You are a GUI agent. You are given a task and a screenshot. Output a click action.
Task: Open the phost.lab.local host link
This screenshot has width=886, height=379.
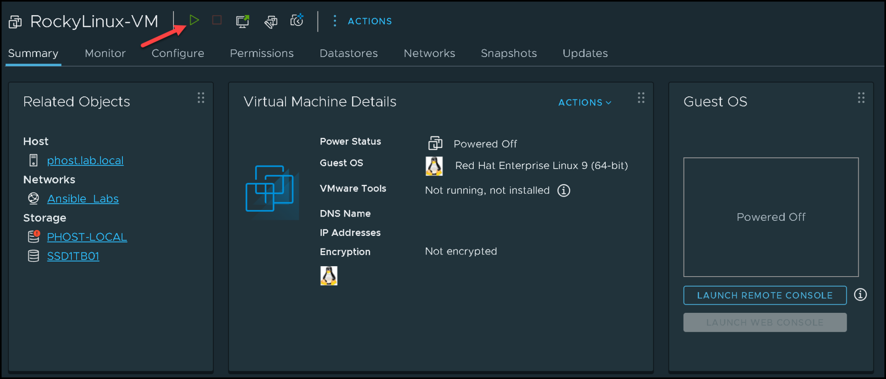[85, 160]
